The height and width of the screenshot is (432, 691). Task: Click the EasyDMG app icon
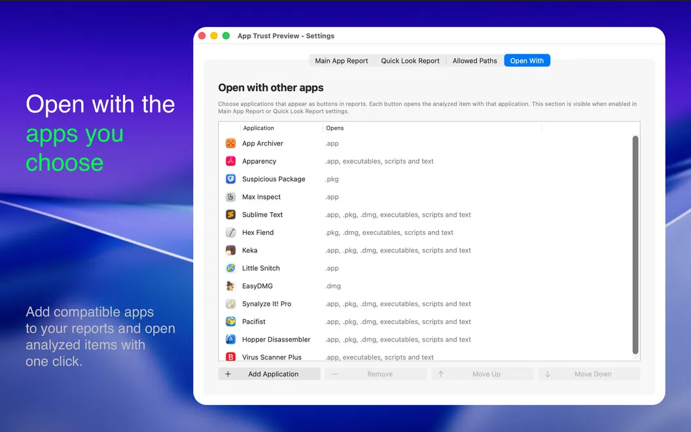[230, 286]
